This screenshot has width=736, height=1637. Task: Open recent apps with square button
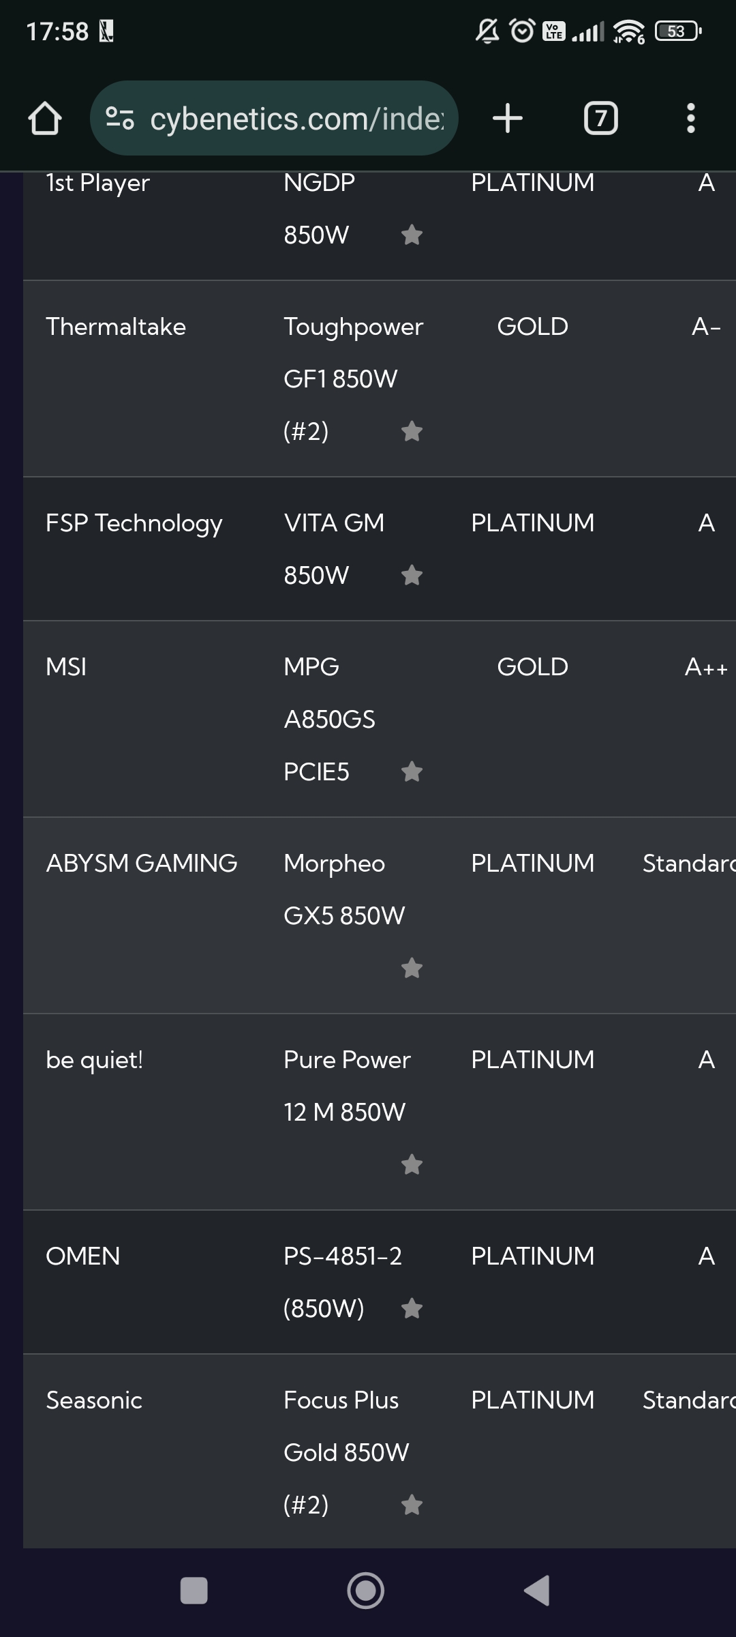(x=194, y=1591)
